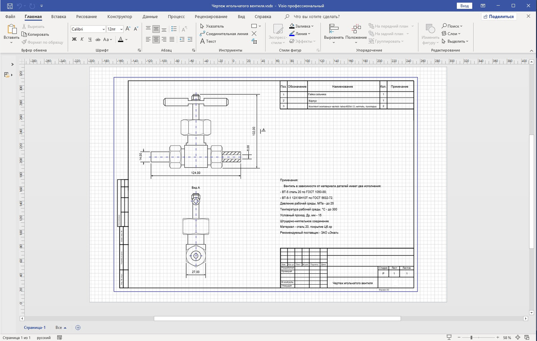The height and width of the screenshot is (341, 537).
Task: Save the document with floppy disk icon
Action: 10,6
